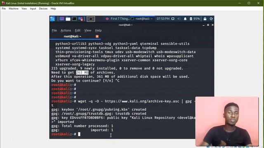Switch to the 'root@kali: ~' taskbar entry
264x148 pixels.
(x=142, y=18)
